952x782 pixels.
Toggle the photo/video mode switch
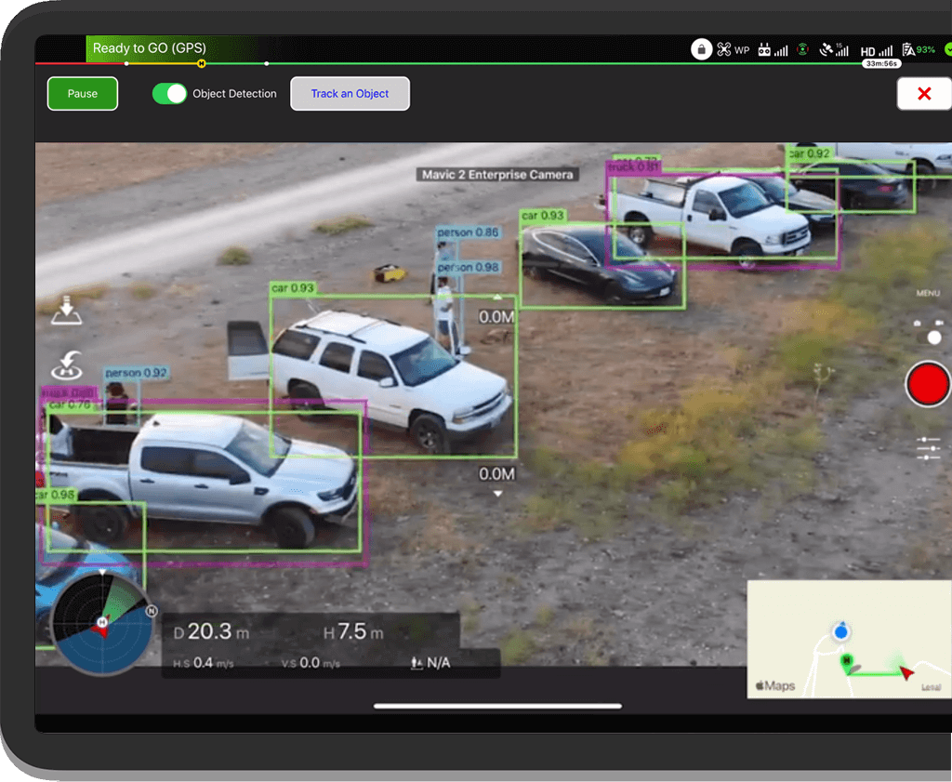coord(929,332)
